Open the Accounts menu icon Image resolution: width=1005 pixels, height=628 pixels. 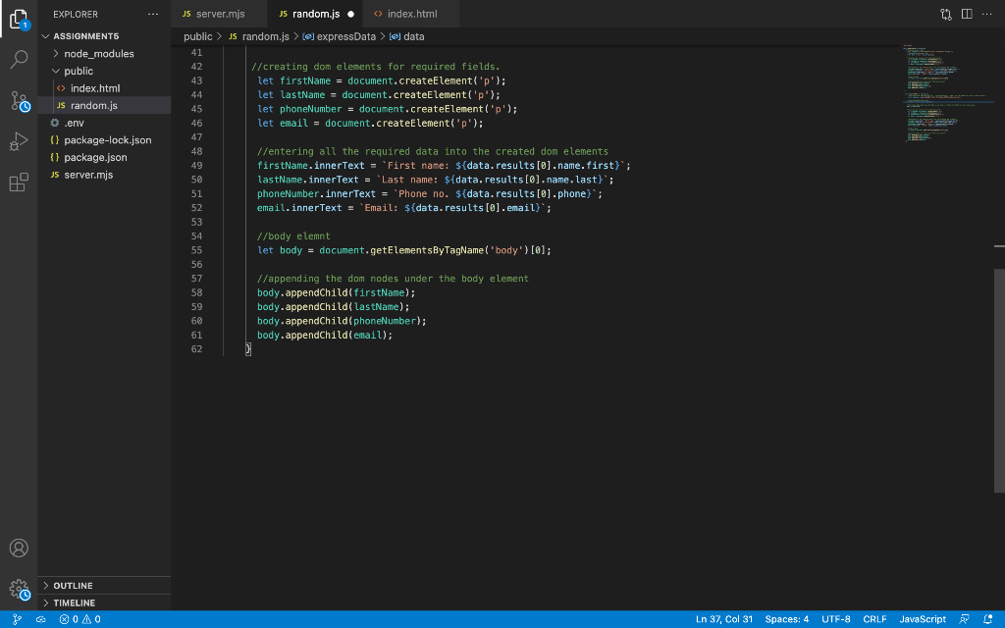[x=19, y=548]
